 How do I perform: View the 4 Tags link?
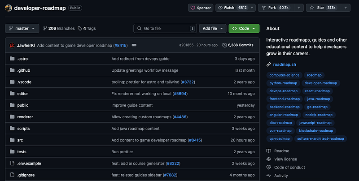pos(87,28)
